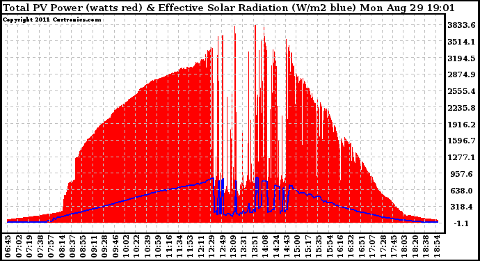Click the 14:08 time label
The image size is (480, 261).
(265, 246)
